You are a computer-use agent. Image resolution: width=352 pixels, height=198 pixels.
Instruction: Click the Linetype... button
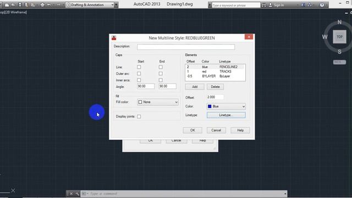[x=226, y=115]
